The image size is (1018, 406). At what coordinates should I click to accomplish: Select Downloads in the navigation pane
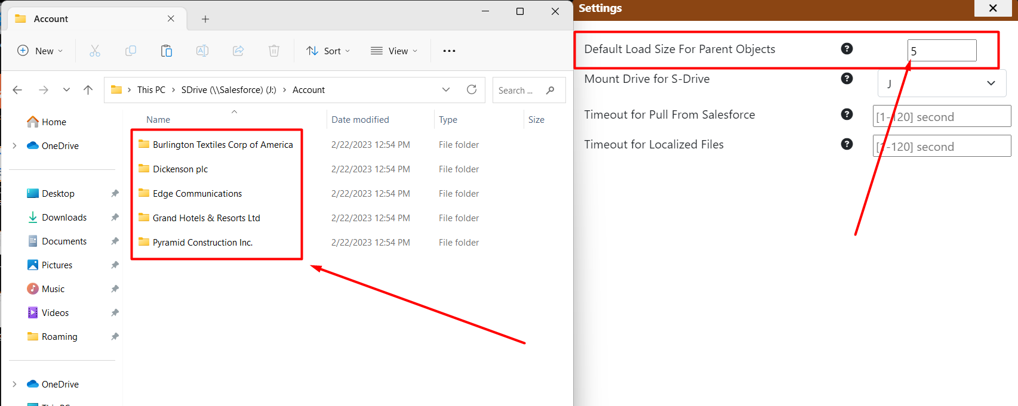click(64, 218)
